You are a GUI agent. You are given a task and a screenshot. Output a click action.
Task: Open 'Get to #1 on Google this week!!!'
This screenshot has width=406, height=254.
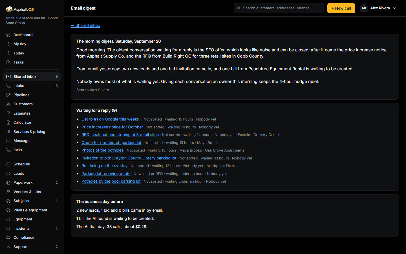(x=111, y=119)
